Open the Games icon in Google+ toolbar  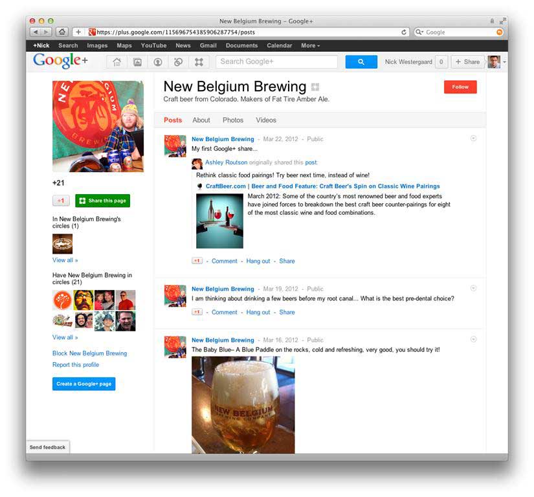tap(199, 62)
